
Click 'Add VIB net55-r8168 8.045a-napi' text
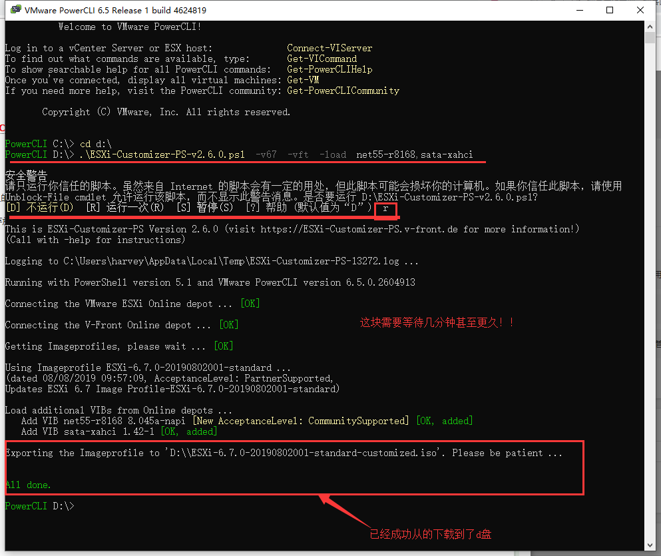(x=103, y=421)
